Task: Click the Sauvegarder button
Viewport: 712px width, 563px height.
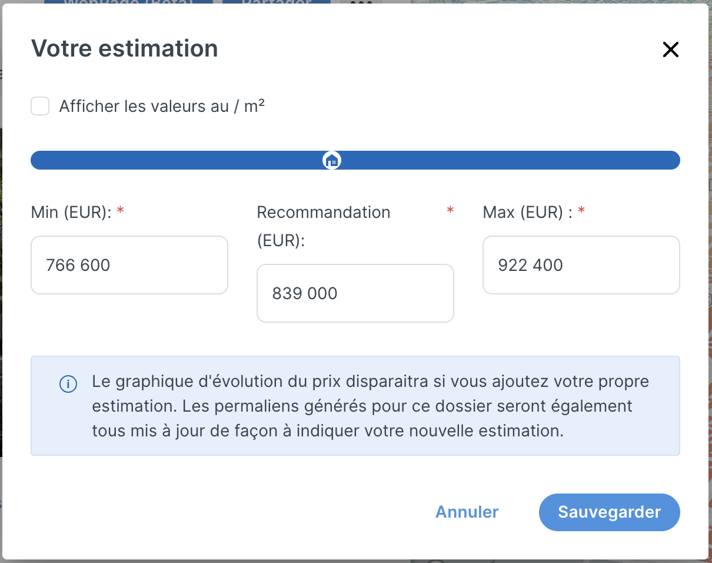Action: [x=610, y=512]
